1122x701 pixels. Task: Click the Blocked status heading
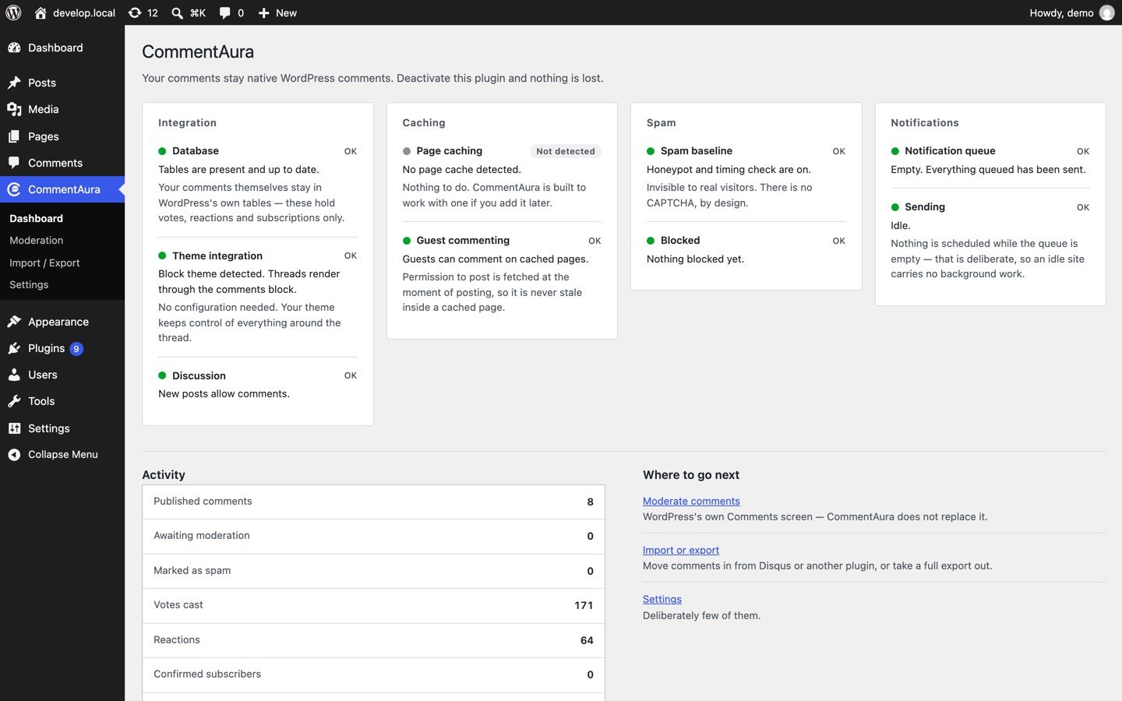(x=680, y=240)
